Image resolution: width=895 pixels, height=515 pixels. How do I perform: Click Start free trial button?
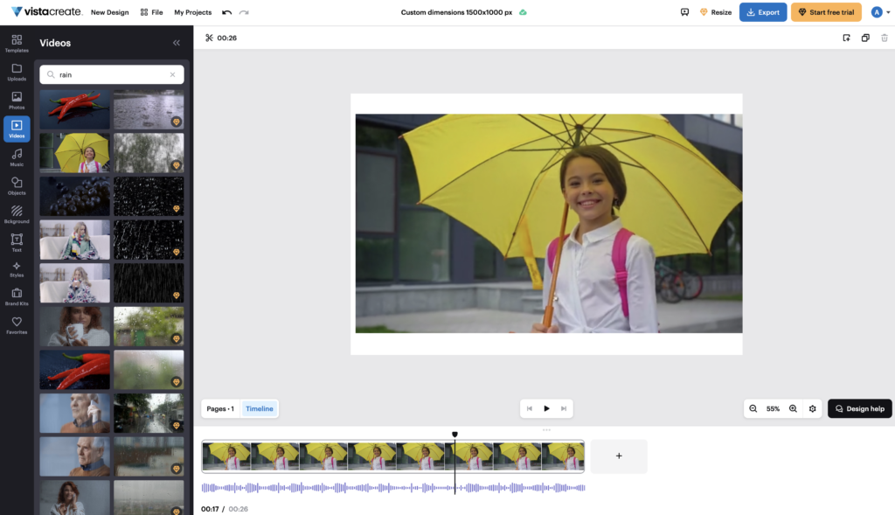click(x=825, y=12)
